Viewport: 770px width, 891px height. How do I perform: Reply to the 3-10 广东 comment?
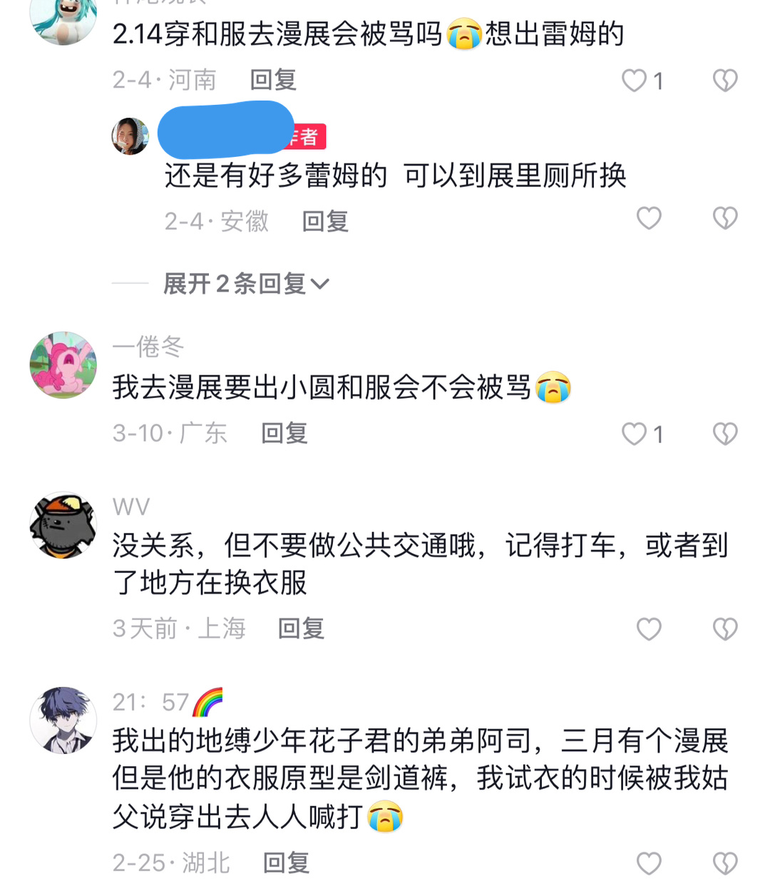[x=284, y=433]
